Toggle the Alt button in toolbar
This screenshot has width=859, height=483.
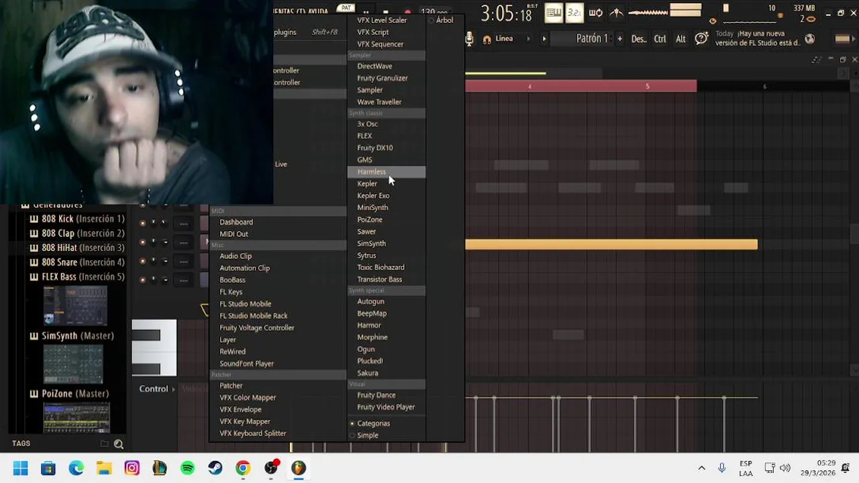pos(680,39)
